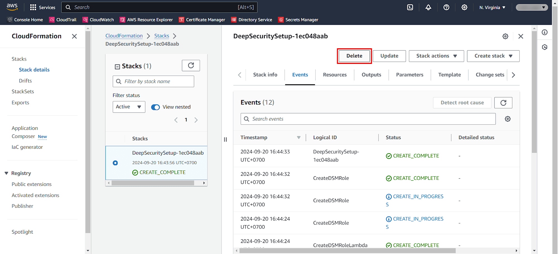Open the Events table settings gear

click(x=508, y=119)
